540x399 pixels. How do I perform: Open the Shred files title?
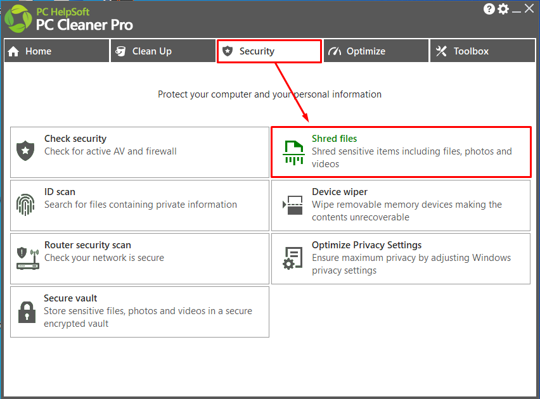[x=335, y=139]
